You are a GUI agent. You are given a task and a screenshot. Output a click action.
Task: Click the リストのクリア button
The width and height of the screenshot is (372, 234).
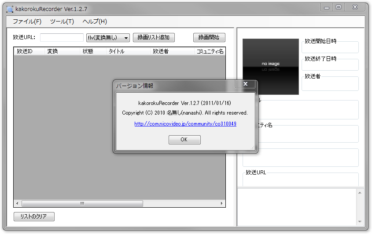click(x=34, y=216)
